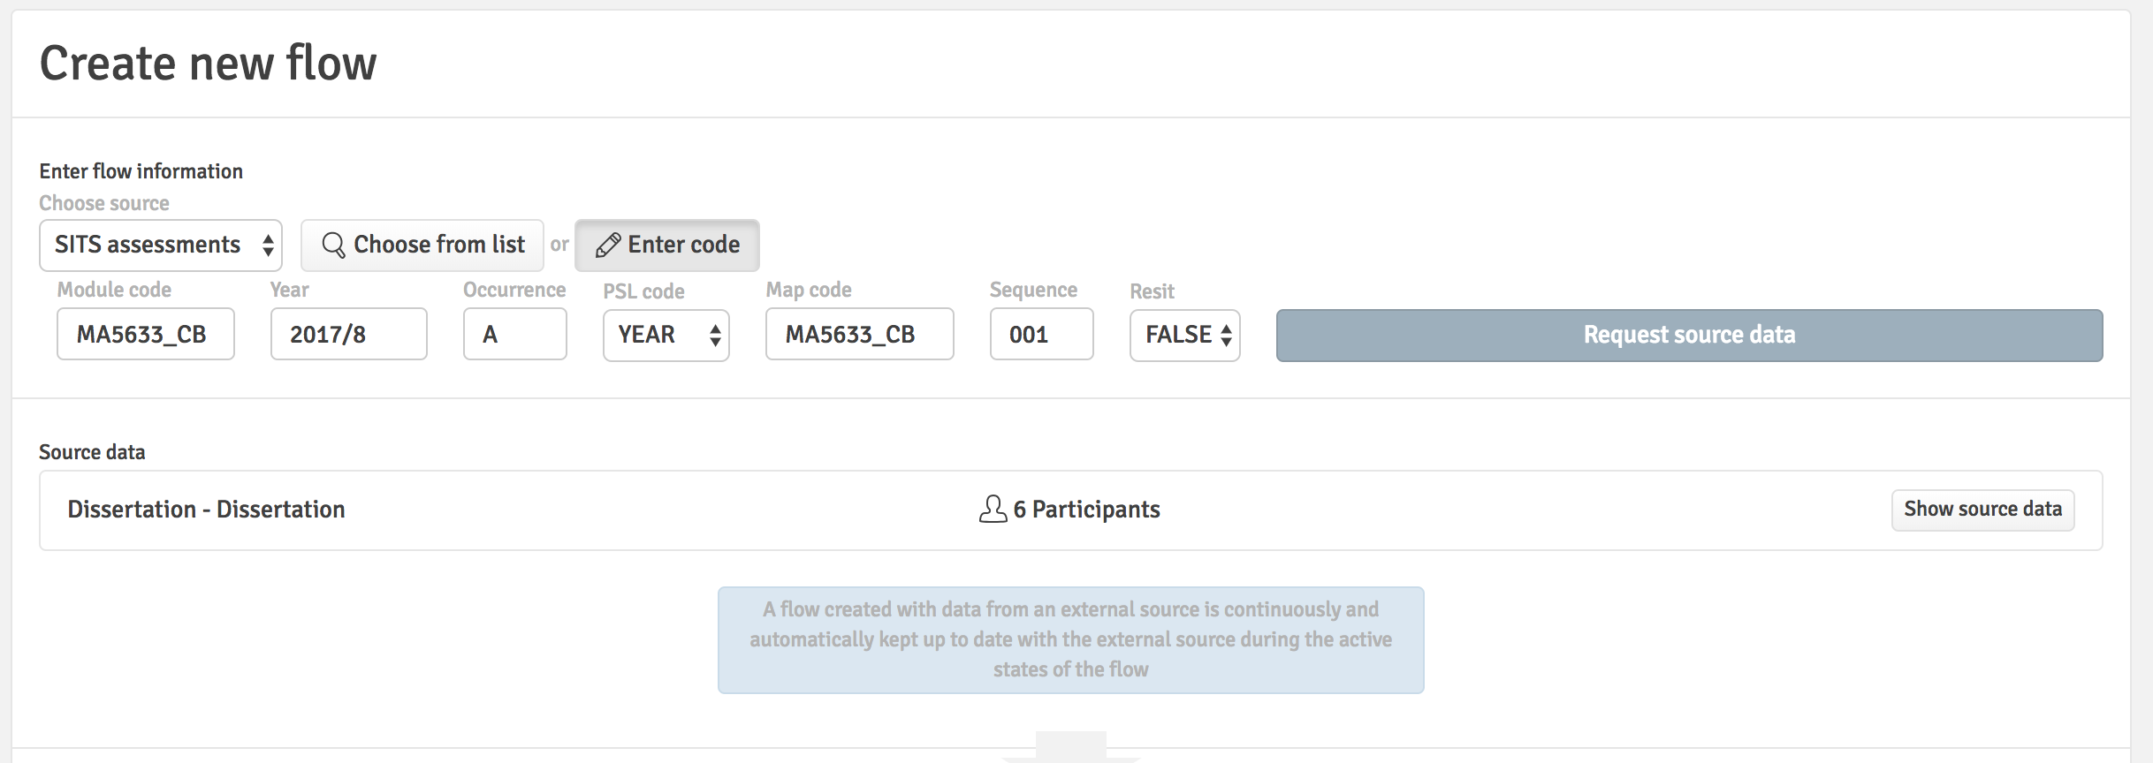Open the SITS assessments source dropdown
The width and height of the screenshot is (2153, 763).
161,245
